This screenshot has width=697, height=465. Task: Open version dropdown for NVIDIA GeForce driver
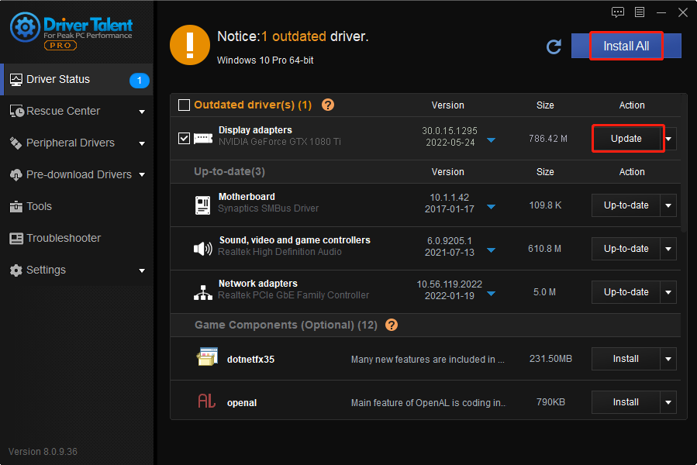pyautogui.click(x=492, y=140)
